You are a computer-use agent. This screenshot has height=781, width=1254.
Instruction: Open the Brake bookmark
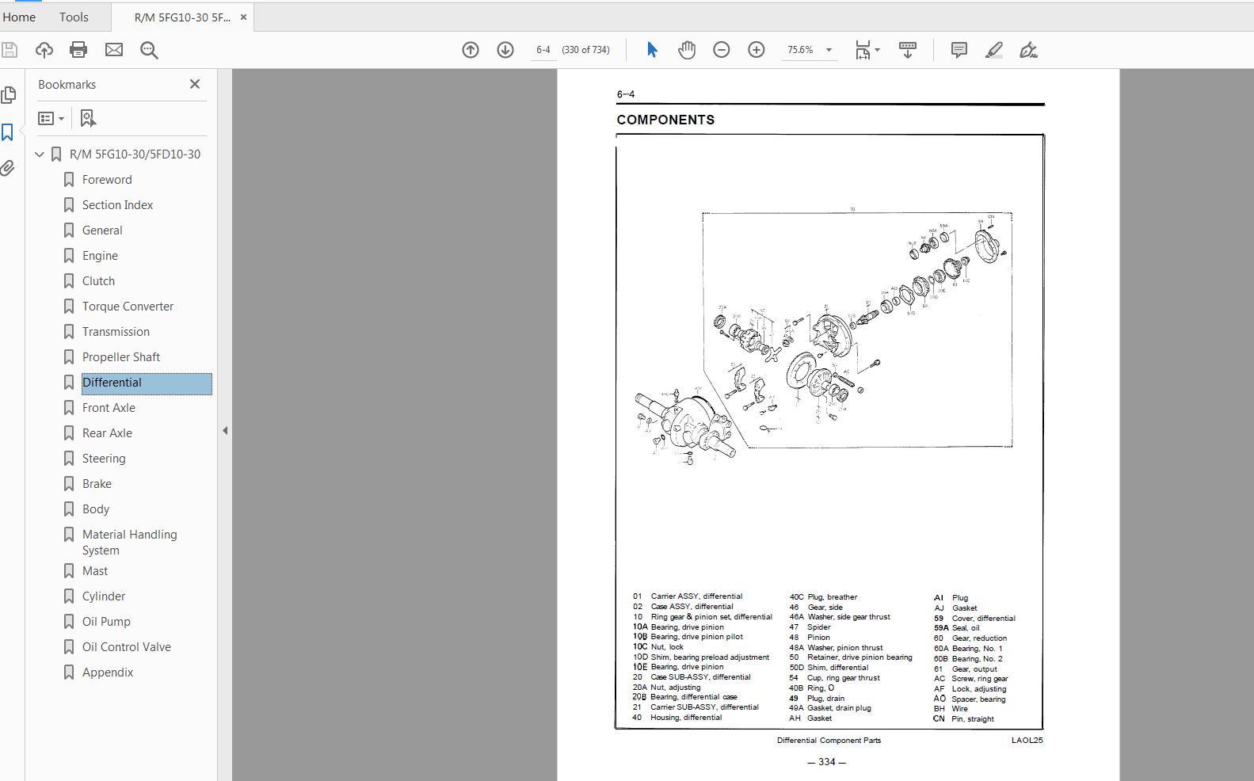click(97, 484)
